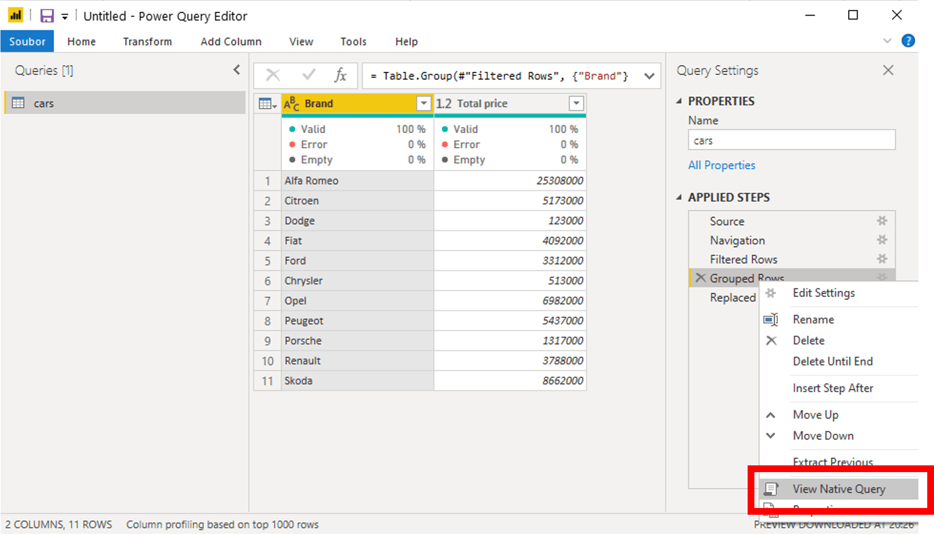Select the Brand column header

pos(357,103)
